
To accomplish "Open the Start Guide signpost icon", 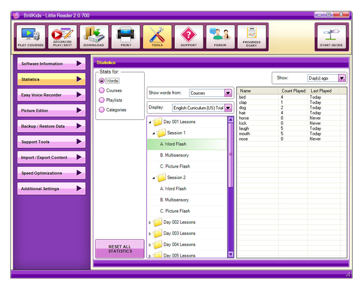I will 331,37.
